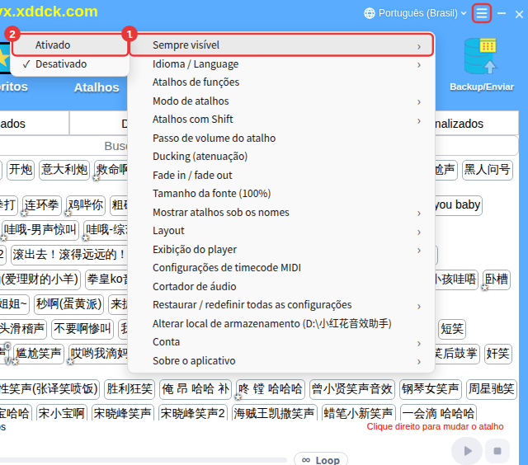Click the Backup/Enviar database icon

480,56
